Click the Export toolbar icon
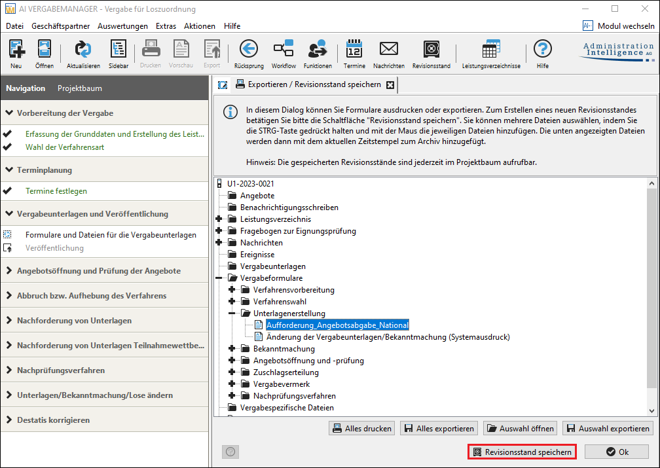This screenshot has width=660, height=468. click(x=212, y=49)
